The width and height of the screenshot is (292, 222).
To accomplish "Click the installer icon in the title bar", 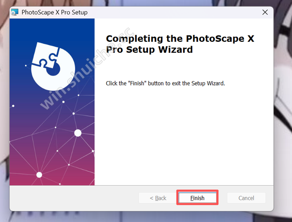I will (x=15, y=12).
